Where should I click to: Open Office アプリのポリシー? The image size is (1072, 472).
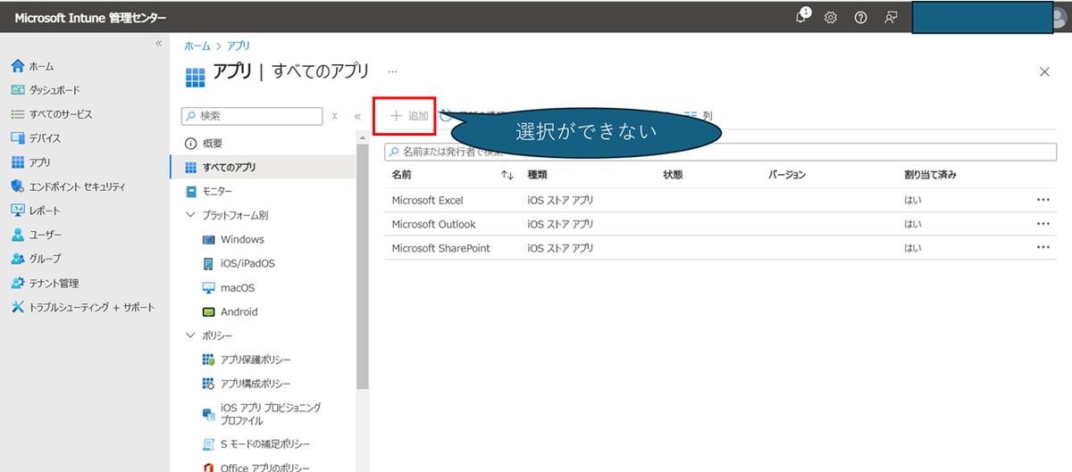[264, 468]
